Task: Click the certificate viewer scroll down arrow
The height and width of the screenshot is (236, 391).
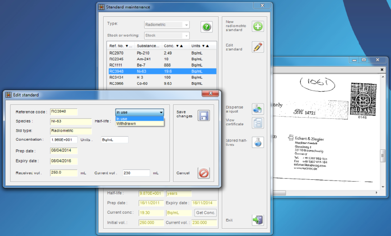Action: pyautogui.click(x=383, y=187)
